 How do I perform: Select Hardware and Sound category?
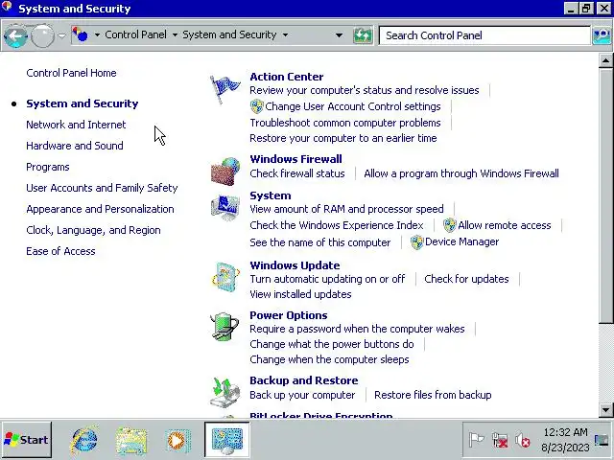[75, 146]
